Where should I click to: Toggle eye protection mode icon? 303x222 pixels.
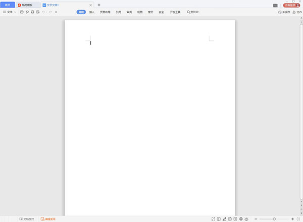[246, 219]
